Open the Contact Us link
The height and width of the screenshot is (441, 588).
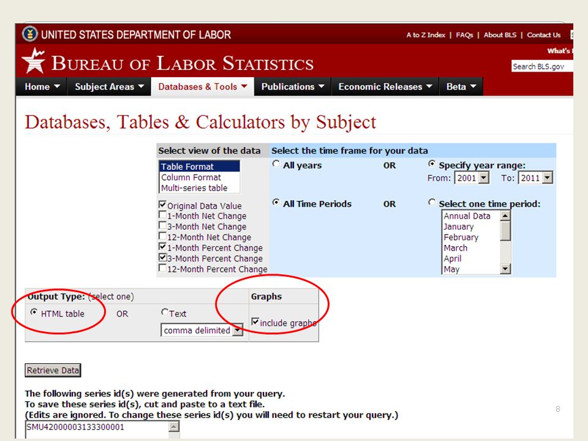tap(544, 35)
